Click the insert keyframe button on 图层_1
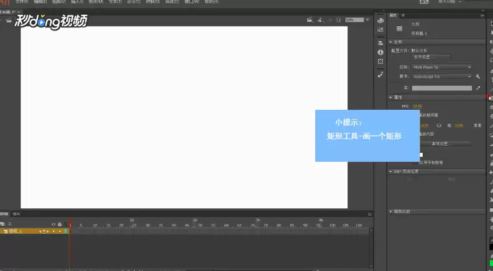 44,231
